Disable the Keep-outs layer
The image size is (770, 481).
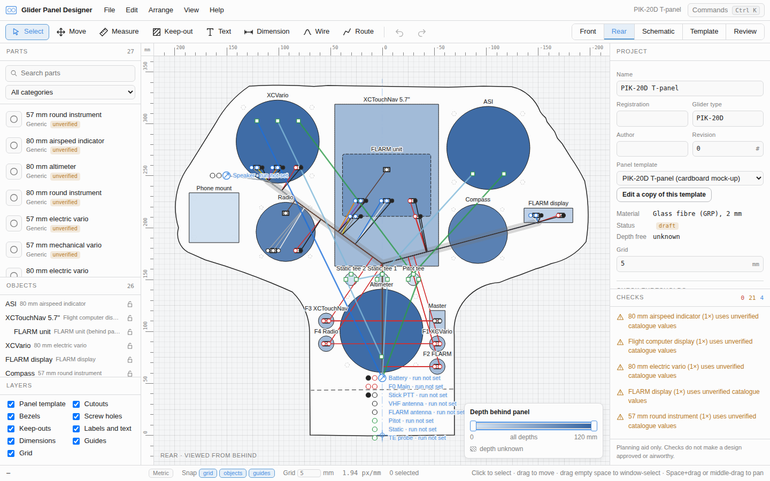11,429
